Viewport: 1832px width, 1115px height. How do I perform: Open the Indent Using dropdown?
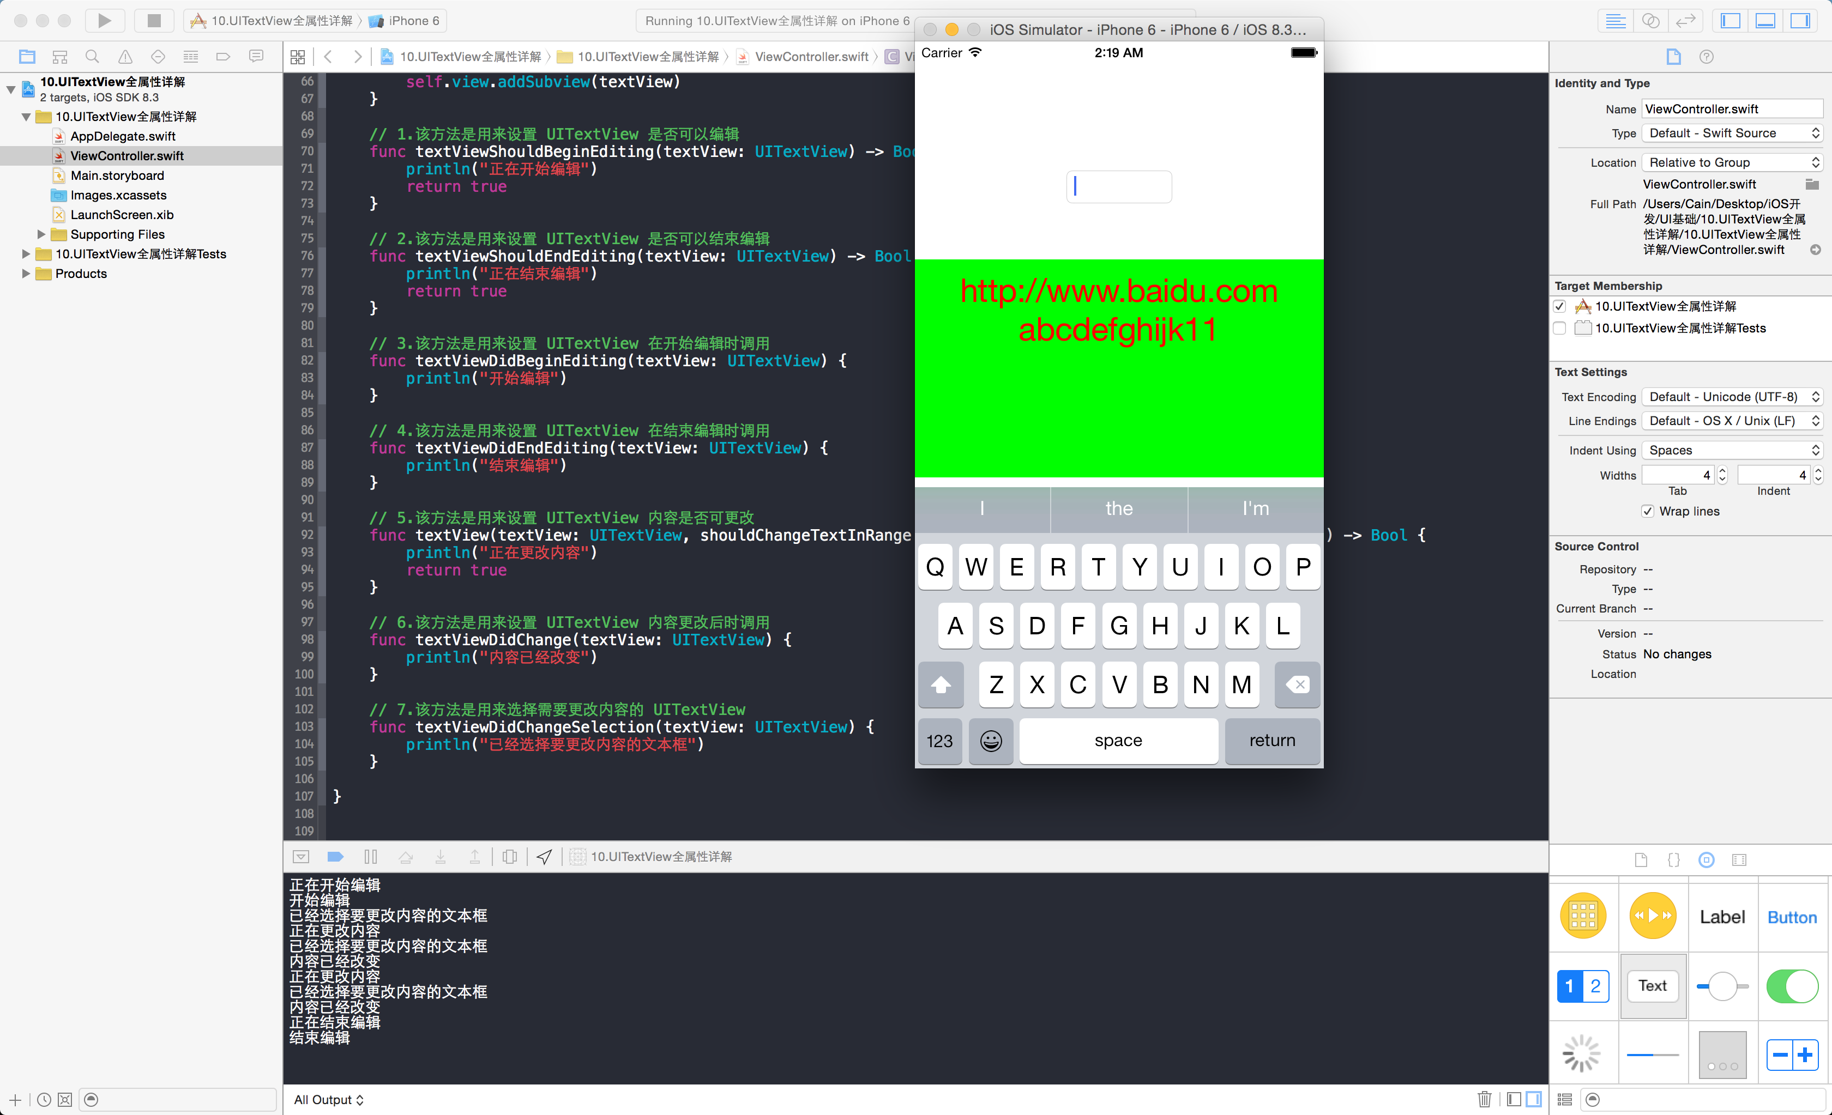click(1732, 451)
